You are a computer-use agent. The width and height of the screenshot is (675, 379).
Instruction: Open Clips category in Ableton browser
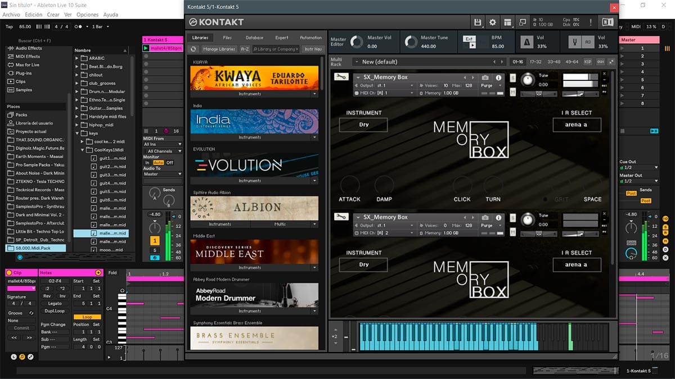tap(20, 81)
